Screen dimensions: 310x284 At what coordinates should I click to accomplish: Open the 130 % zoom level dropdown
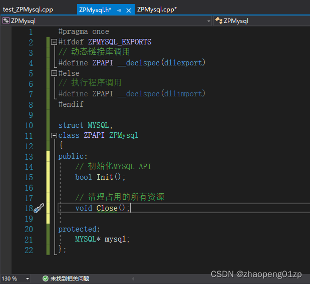(28, 279)
